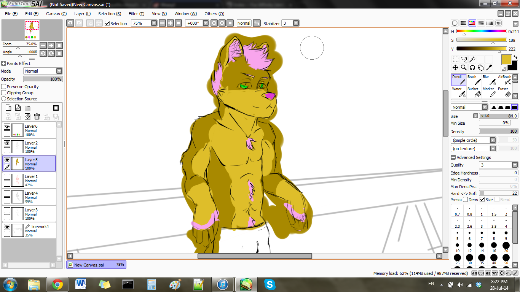Select the Brush tool
Image resolution: width=520 pixels, height=292 pixels.
click(474, 80)
